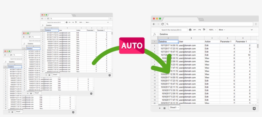Select cell with value 10 in right window
This screenshot has height=117, width=262.
[x=243, y=55]
